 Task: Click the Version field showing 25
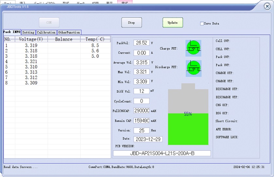(142, 131)
